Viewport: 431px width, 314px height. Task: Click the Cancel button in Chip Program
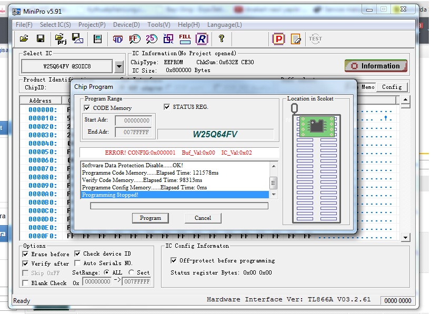tap(203, 218)
